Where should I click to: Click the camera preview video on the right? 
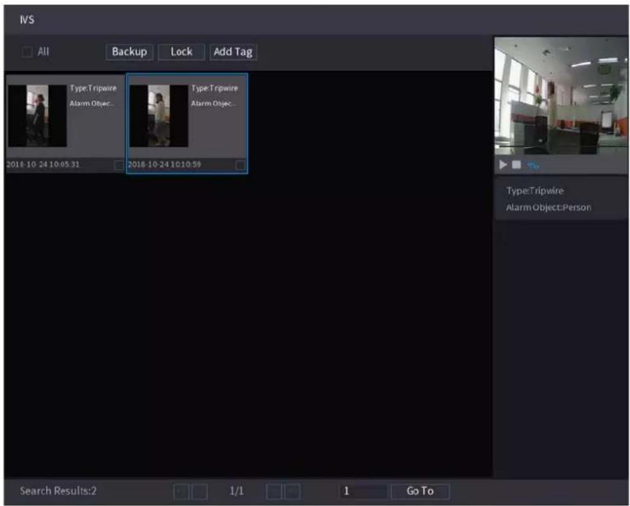[x=561, y=96]
